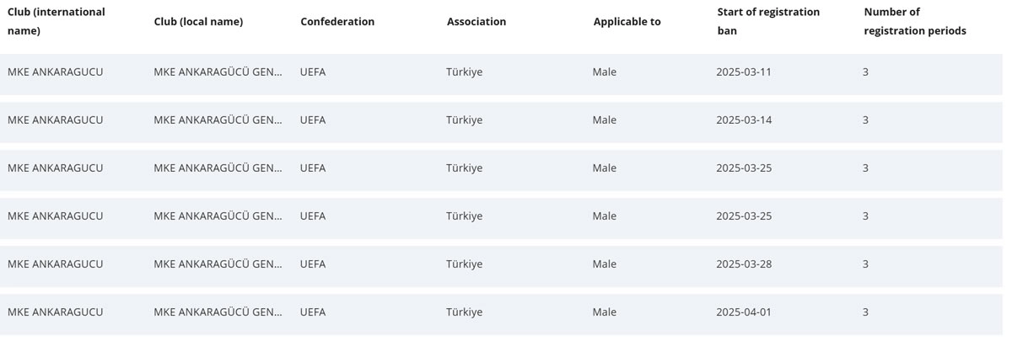Click the Club (local name) column header
Screen dimensions: 1012x341
click(x=198, y=22)
